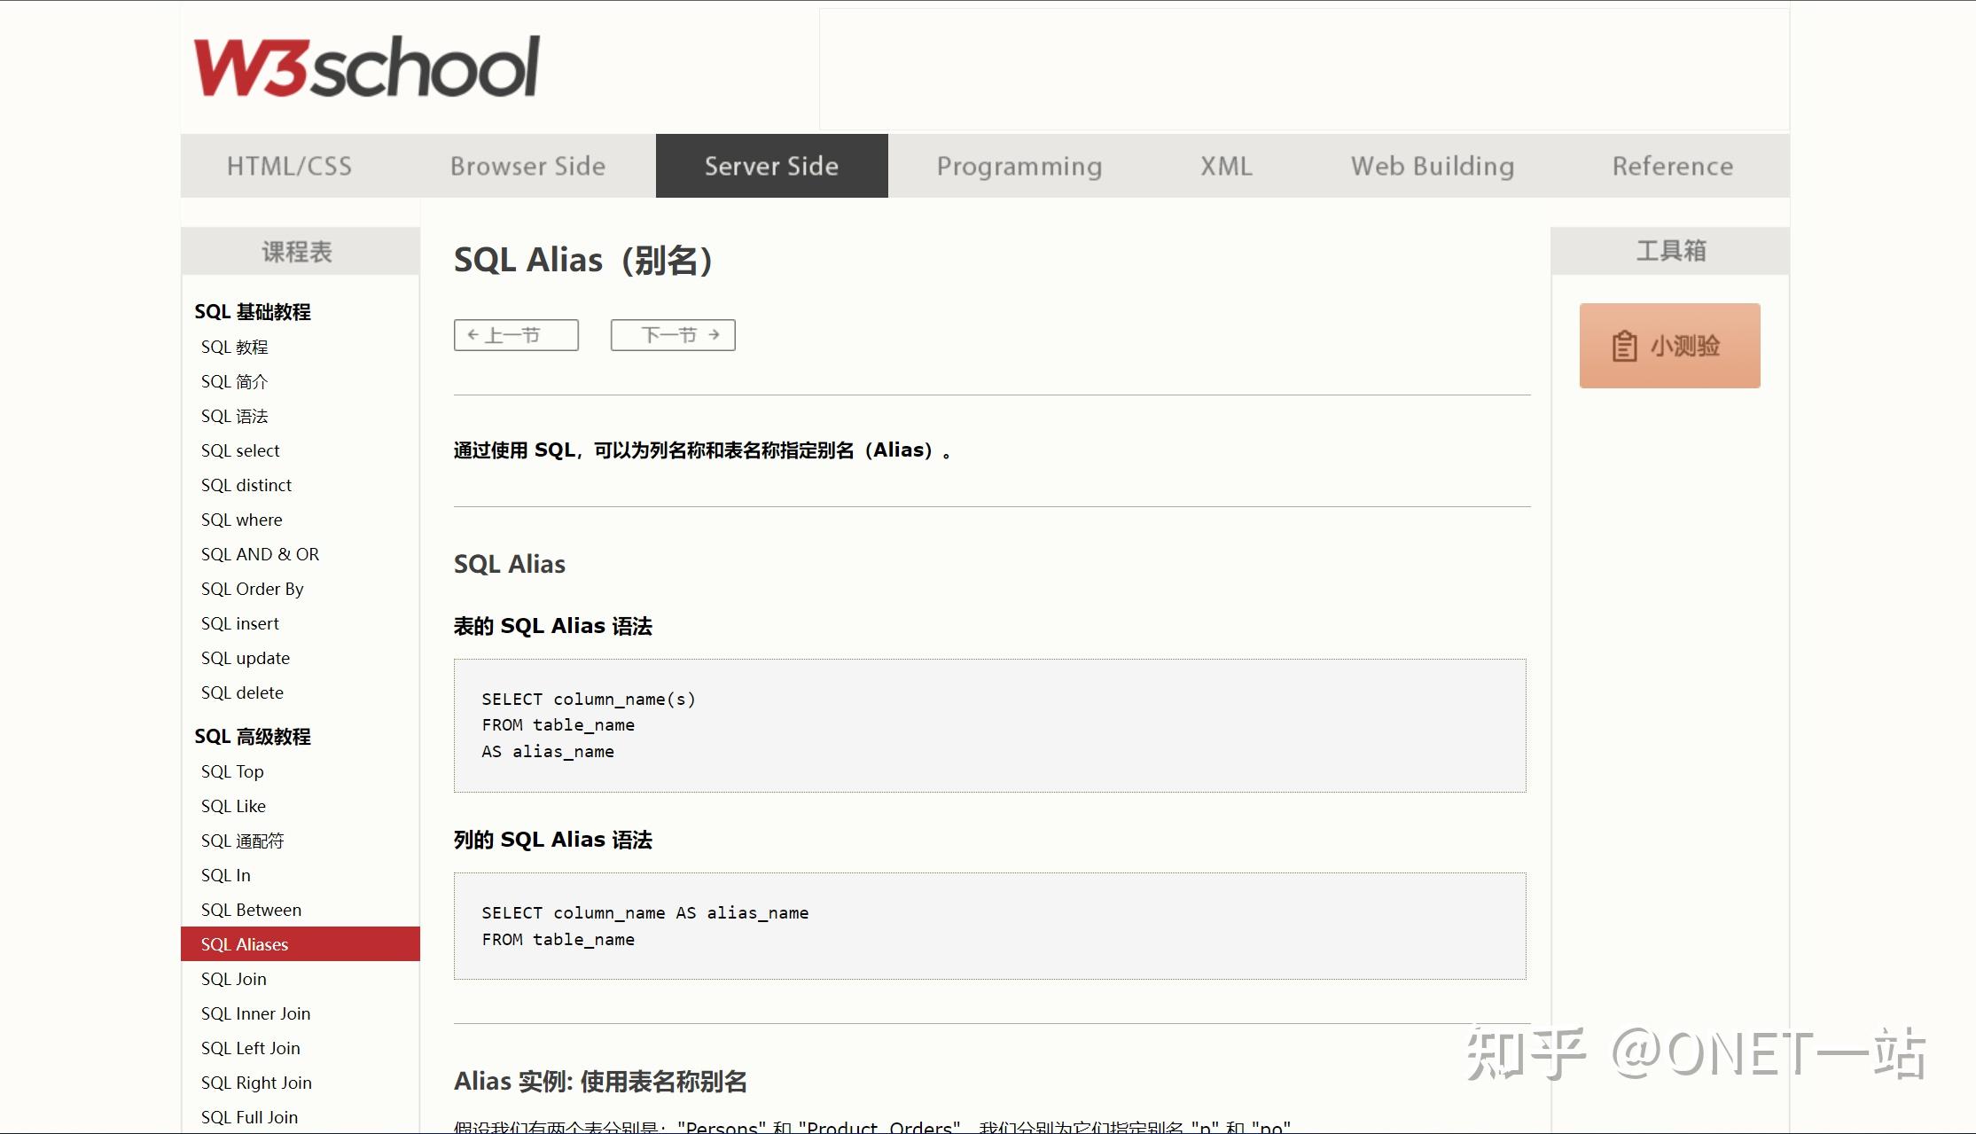1976x1134 pixels.
Task: Open the Reference section
Action: pos(1672,166)
